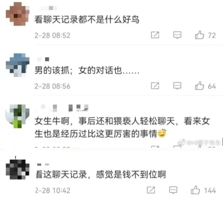The width and height of the screenshot is (223, 200).
Task: Open fourth commenter's black pixelated avatar
Action: [18, 169]
